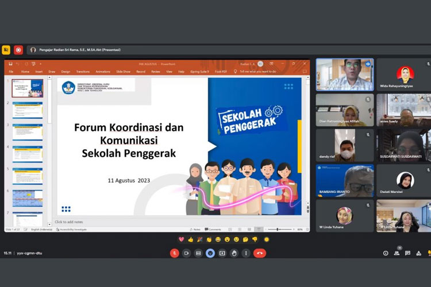Click the red leave call button

tap(259, 253)
